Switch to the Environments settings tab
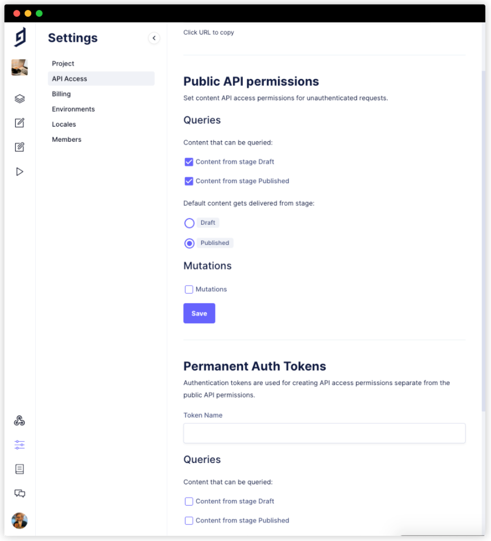Screen dimensions: 491x541 (x=72, y=109)
